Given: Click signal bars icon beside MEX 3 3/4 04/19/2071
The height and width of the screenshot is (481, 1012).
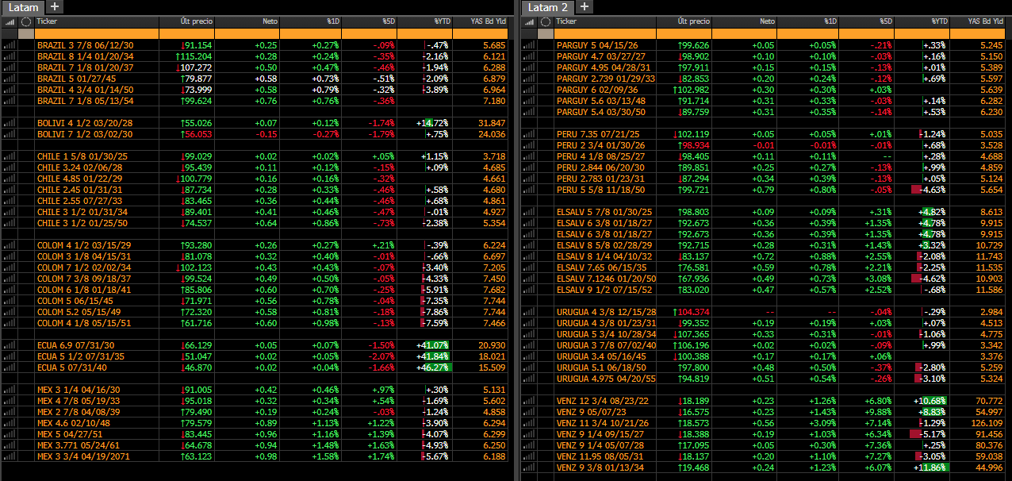Looking at the screenshot, I should tap(10, 456).
